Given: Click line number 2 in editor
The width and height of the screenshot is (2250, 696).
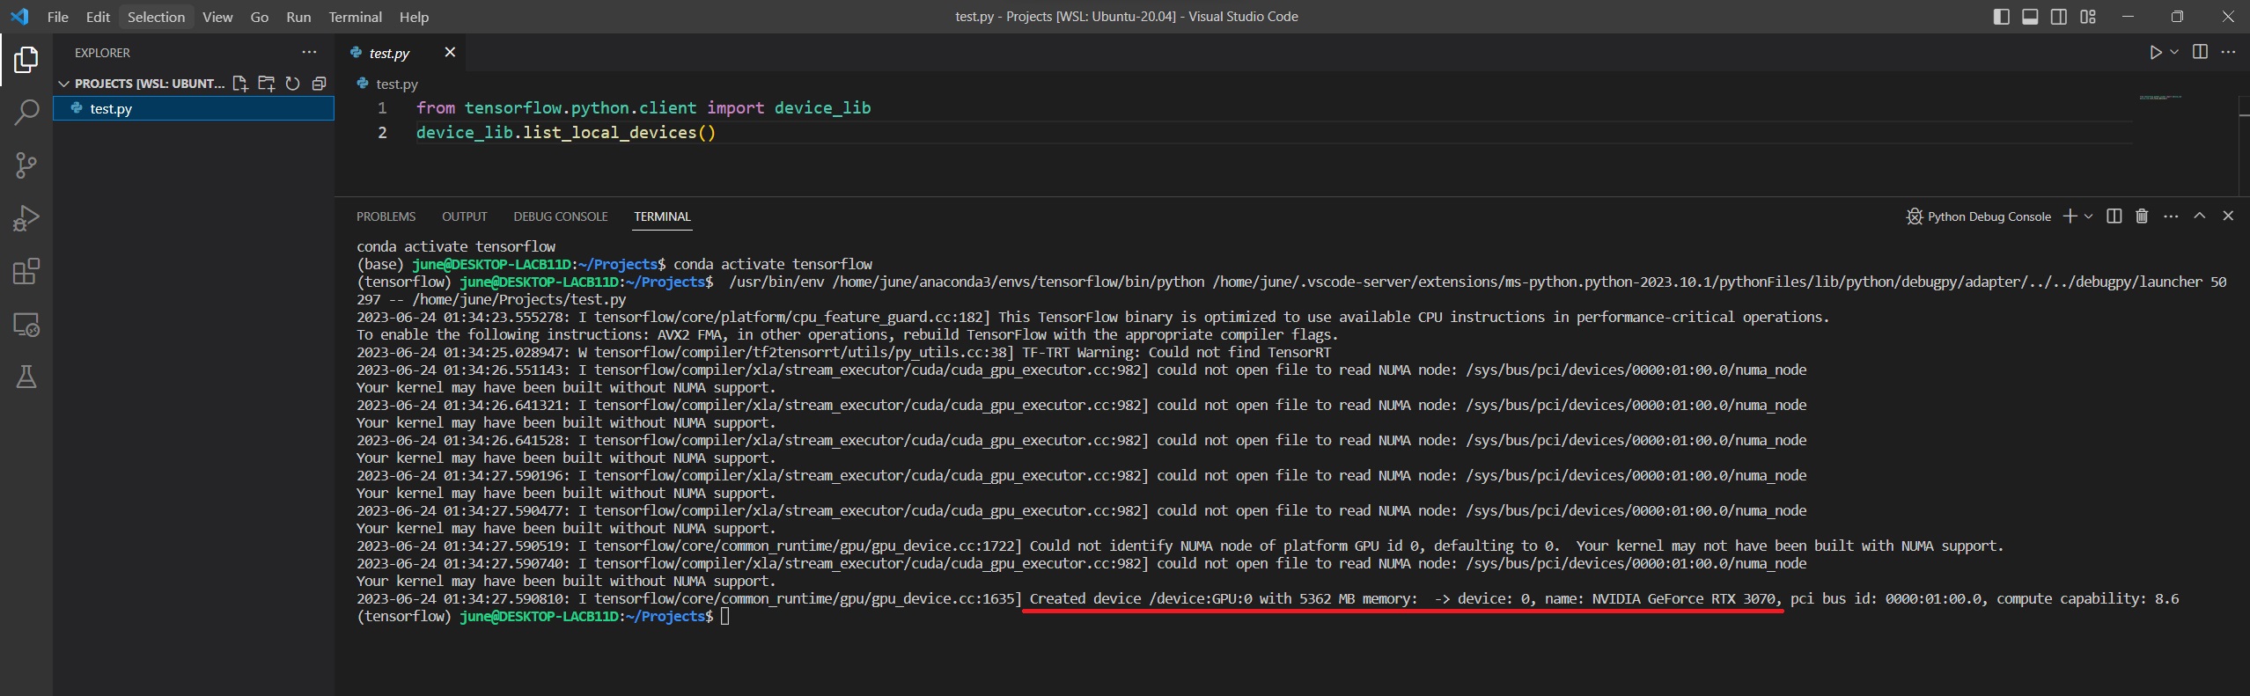Looking at the screenshot, I should [382, 133].
